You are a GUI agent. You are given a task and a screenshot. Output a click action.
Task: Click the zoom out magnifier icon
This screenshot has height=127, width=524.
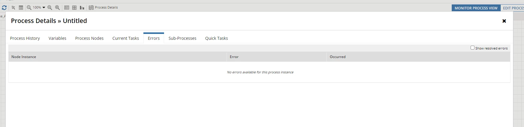[x=50, y=8]
